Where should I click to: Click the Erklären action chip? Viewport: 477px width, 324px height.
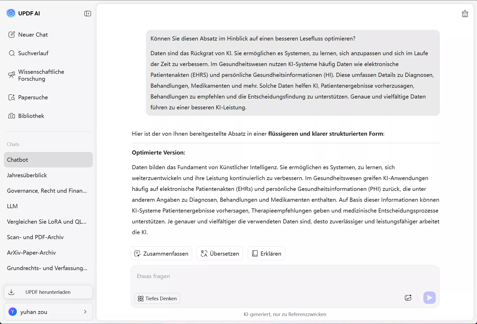point(266,254)
